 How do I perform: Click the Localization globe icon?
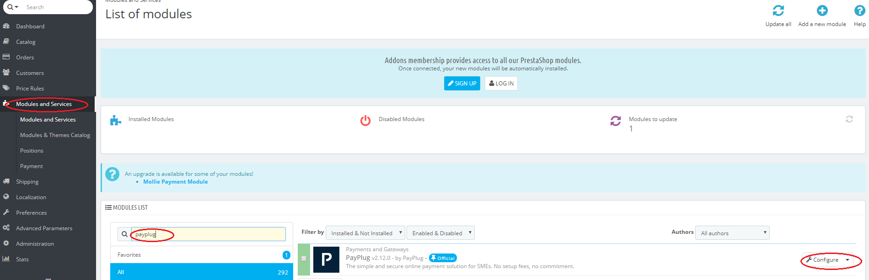click(6, 197)
